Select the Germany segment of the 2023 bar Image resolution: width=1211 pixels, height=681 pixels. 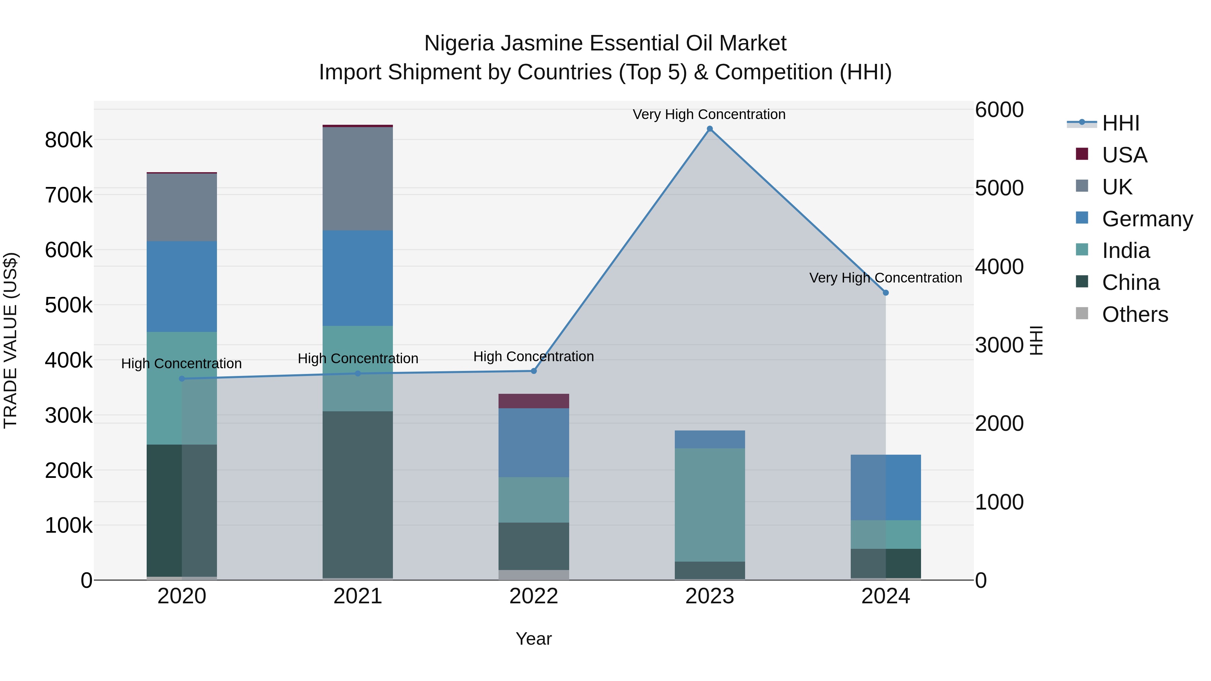click(x=710, y=440)
